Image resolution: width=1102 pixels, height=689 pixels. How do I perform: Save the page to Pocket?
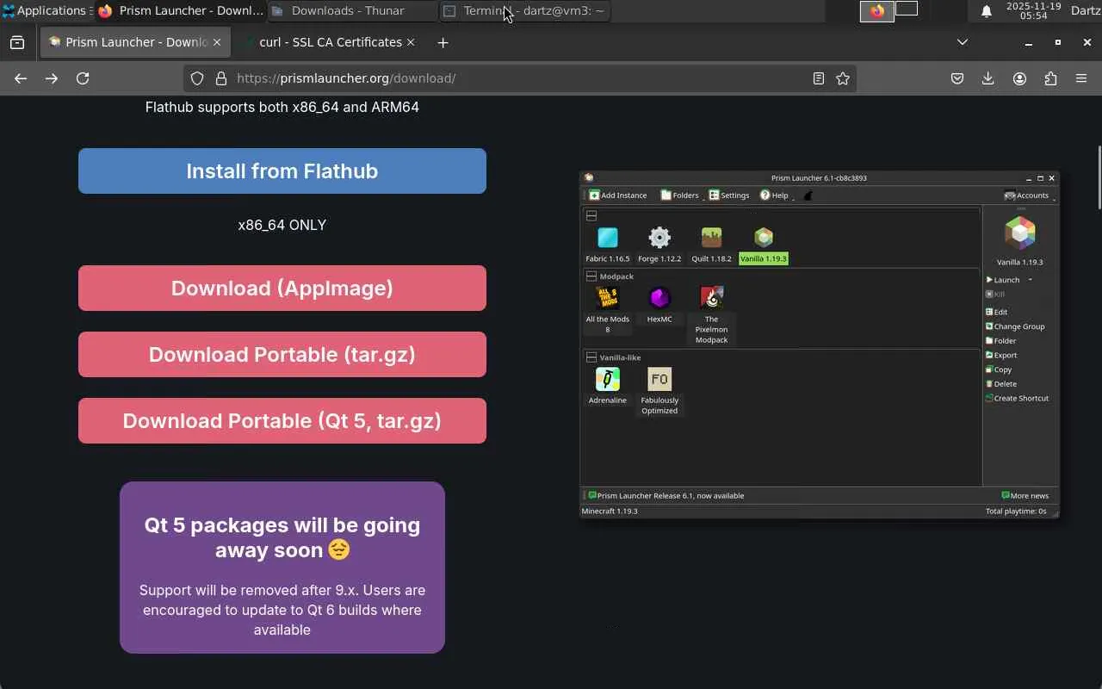[957, 78]
